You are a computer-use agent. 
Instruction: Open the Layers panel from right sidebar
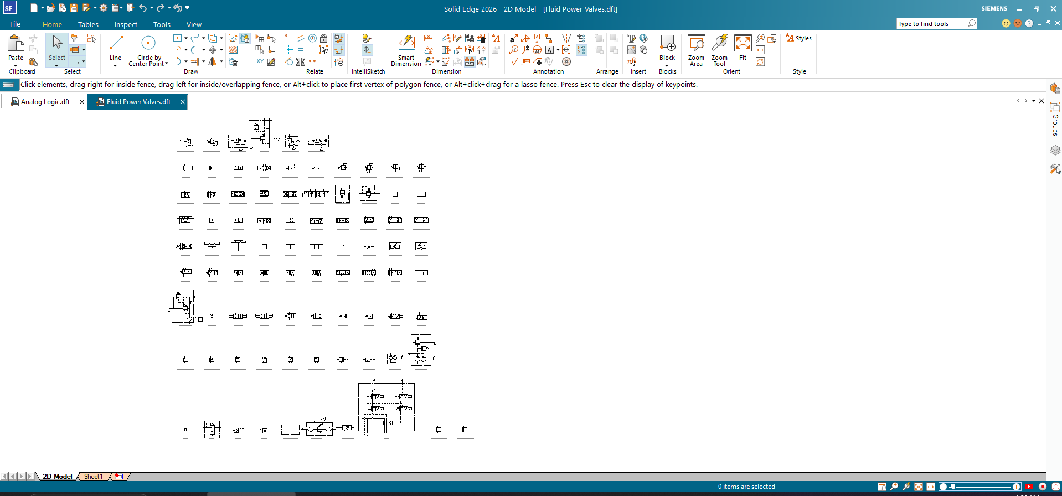[1055, 150]
